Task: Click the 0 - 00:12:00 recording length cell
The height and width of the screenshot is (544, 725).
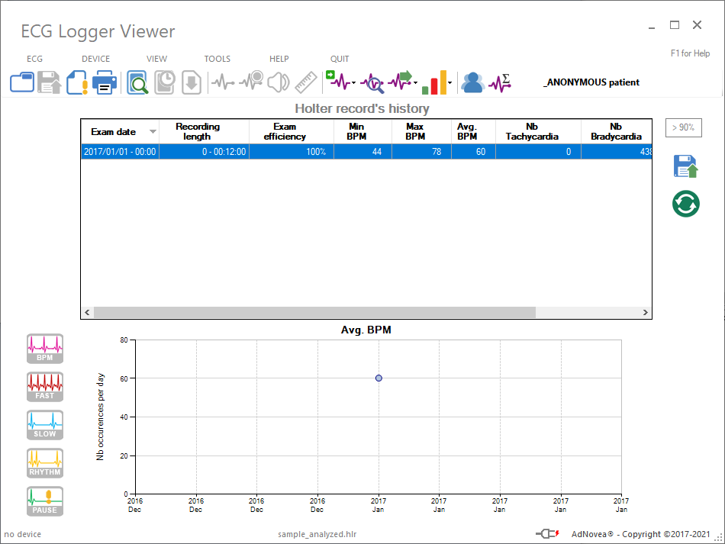Action: (204, 152)
